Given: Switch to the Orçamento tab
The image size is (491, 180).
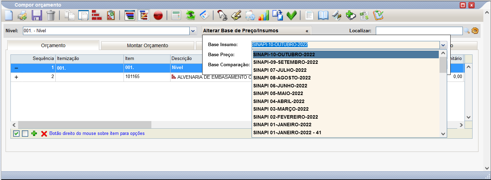Looking at the screenshot, I should (x=53, y=45).
